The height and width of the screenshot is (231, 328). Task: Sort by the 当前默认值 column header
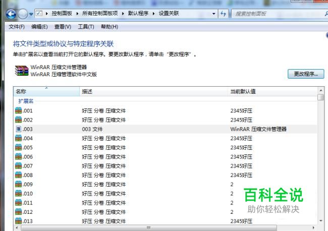point(272,91)
